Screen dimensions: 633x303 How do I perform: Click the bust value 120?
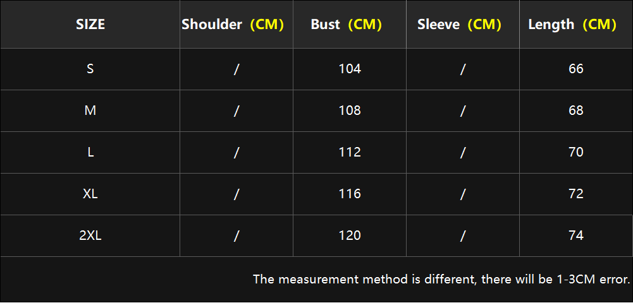(x=350, y=235)
